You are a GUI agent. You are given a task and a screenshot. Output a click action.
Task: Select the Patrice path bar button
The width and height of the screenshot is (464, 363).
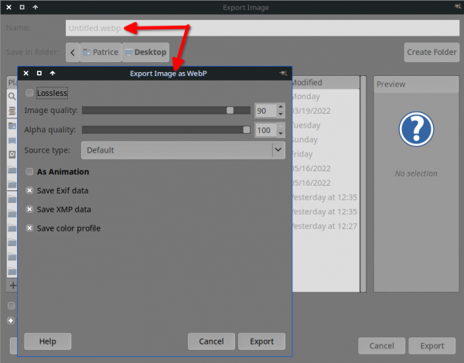[101, 53]
